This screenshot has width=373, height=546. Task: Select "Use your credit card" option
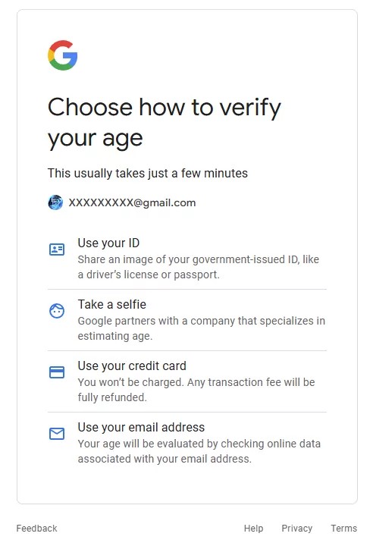187,381
